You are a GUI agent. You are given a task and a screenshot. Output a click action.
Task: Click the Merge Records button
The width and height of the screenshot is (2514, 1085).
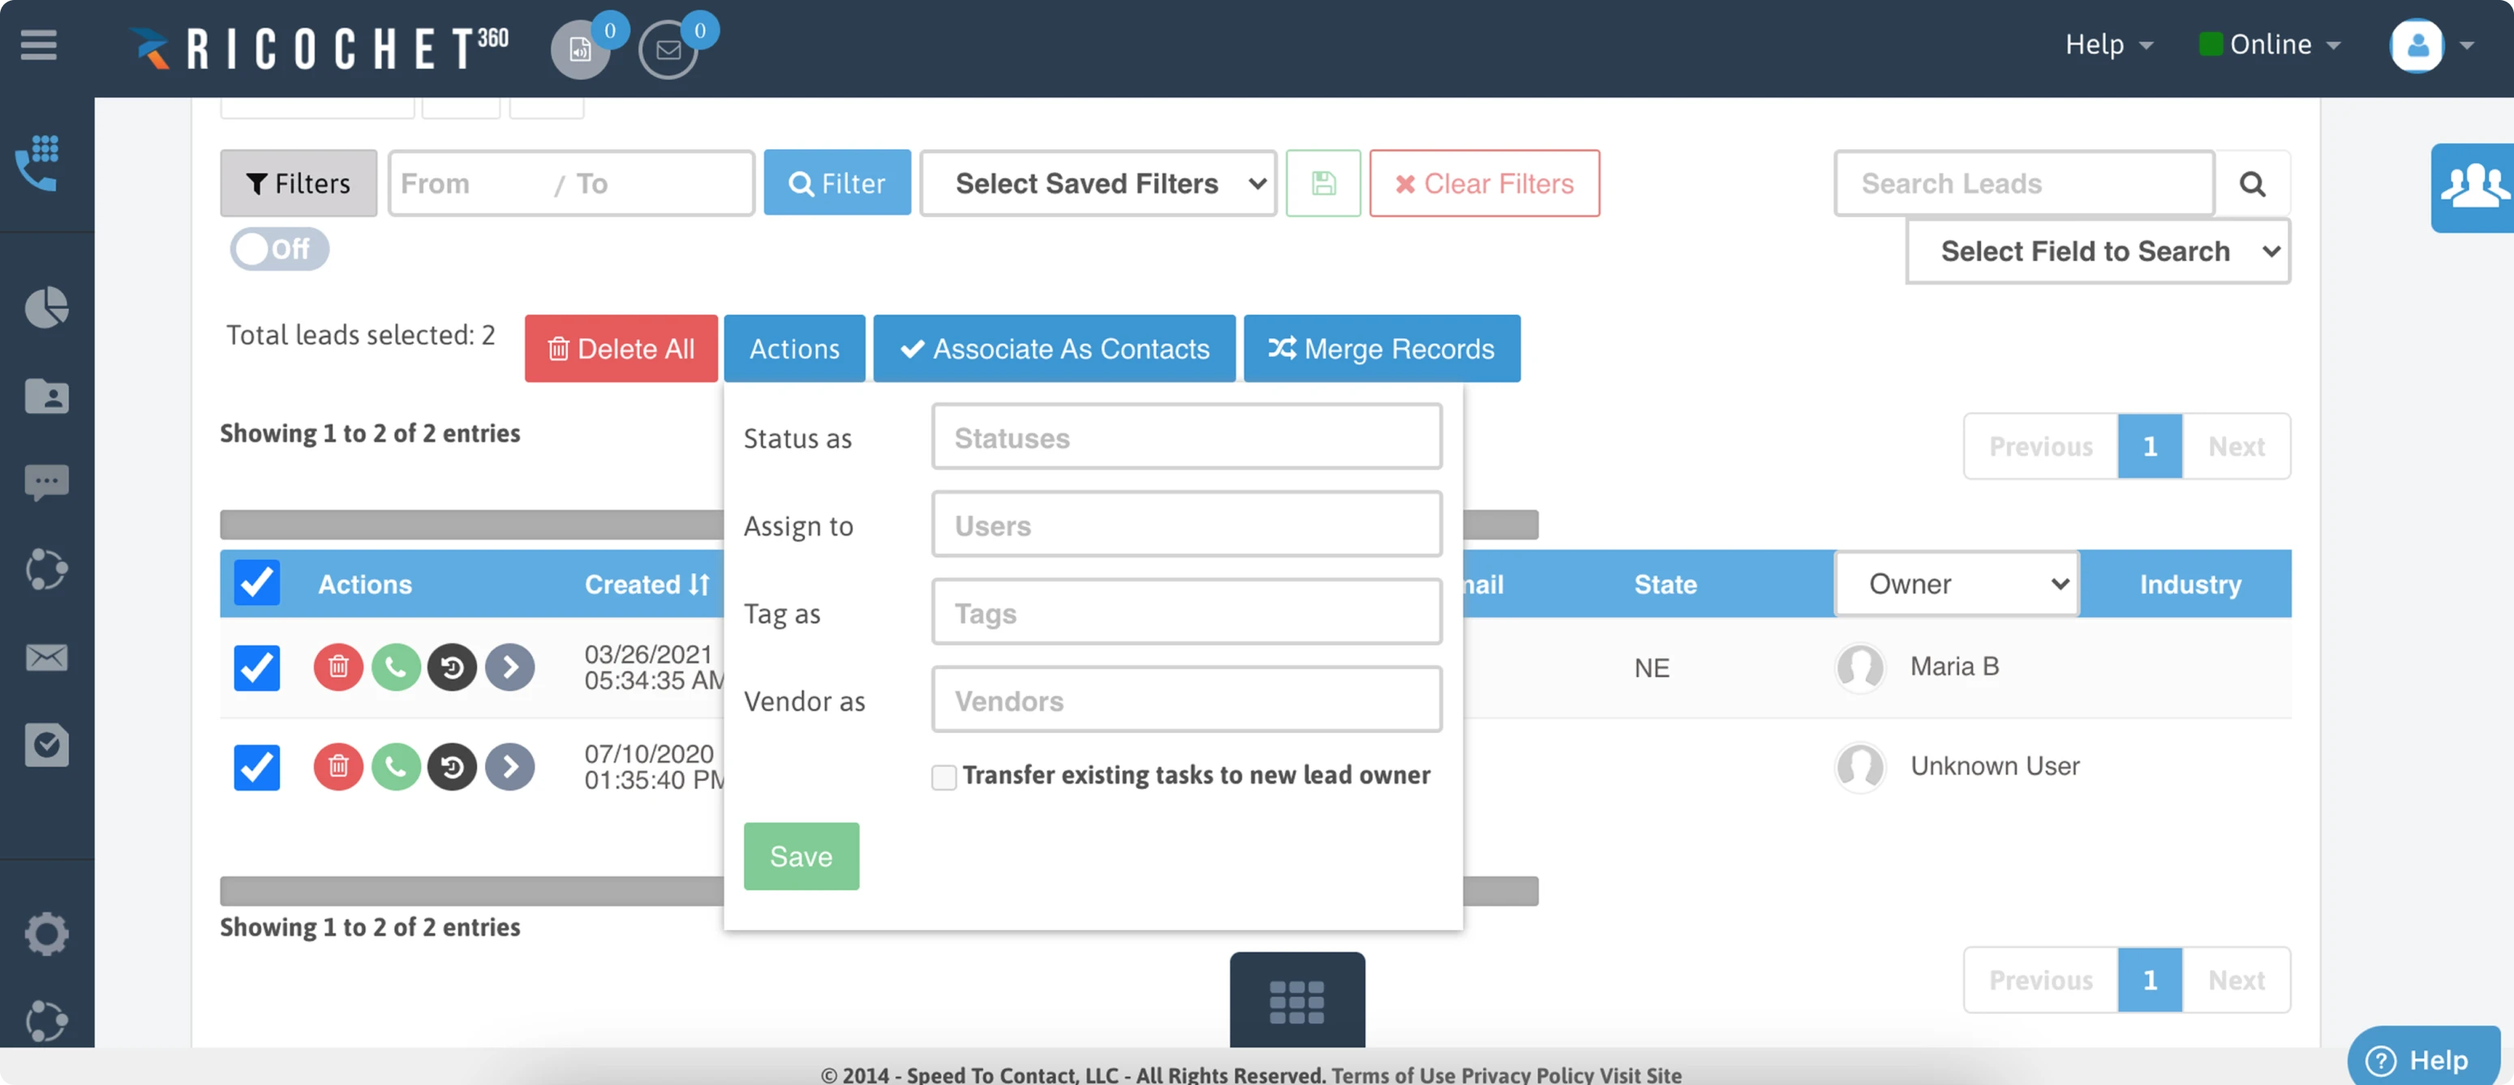click(x=1381, y=349)
